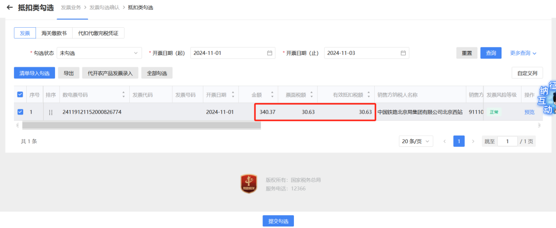
Task: Open the 征纳互动 assistant widget
Action: (x=548, y=98)
